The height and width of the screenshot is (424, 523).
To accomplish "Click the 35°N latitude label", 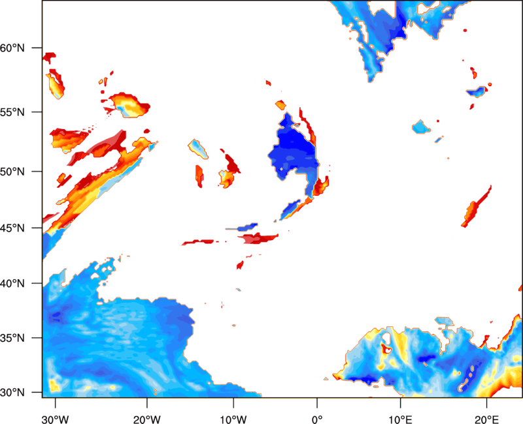I will click(12, 338).
